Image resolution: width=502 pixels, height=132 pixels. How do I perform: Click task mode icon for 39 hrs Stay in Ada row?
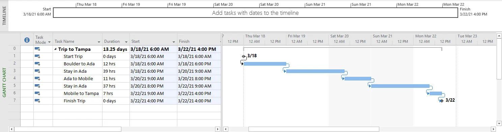pyautogui.click(x=37, y=71)
